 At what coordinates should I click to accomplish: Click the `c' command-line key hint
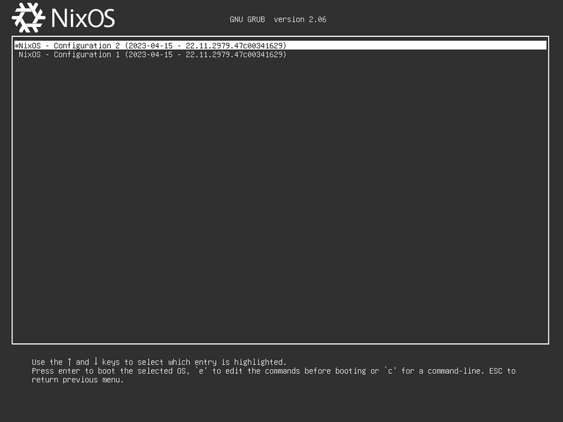point(389,371)
